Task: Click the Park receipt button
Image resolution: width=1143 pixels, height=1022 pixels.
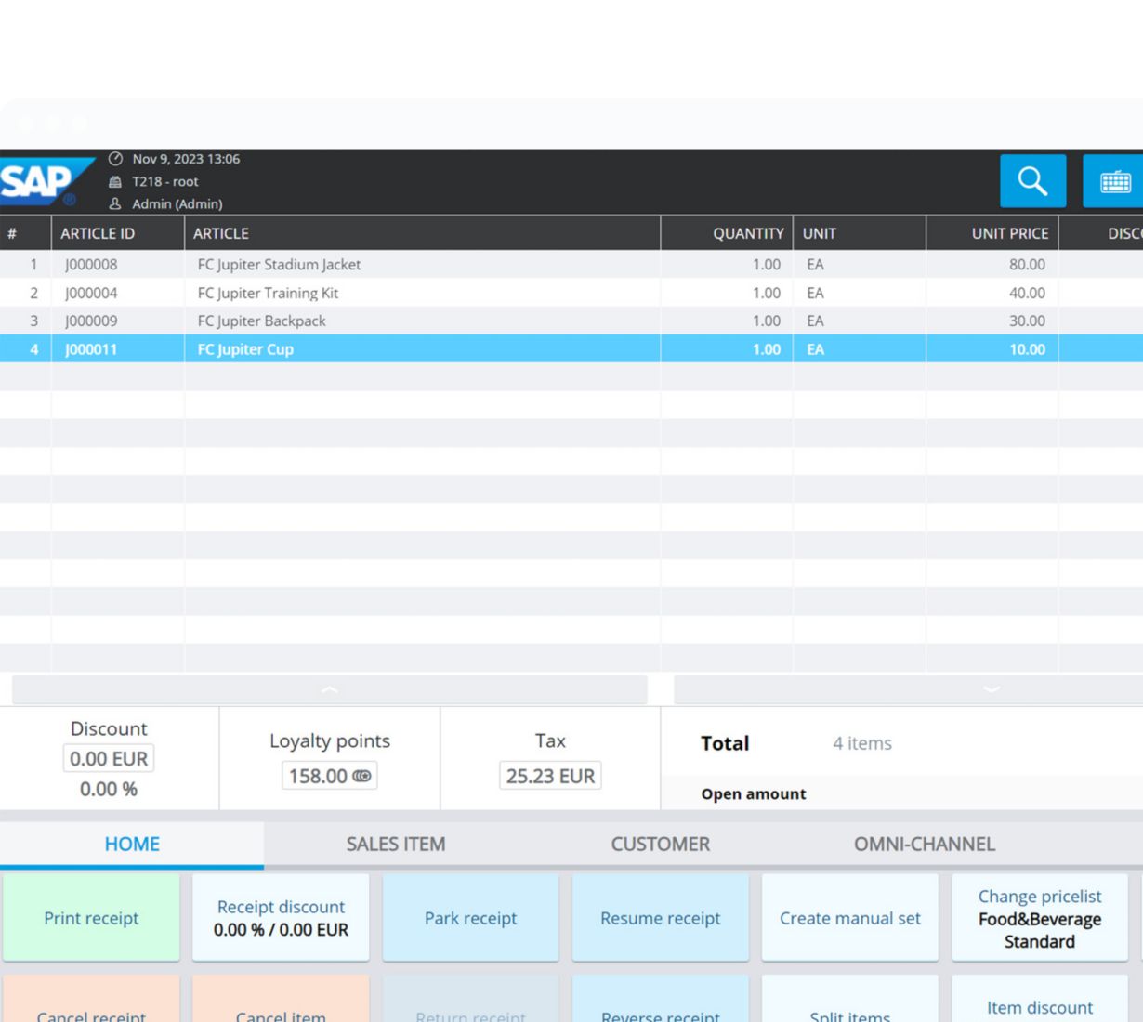Action: click(x=470, y=918)
